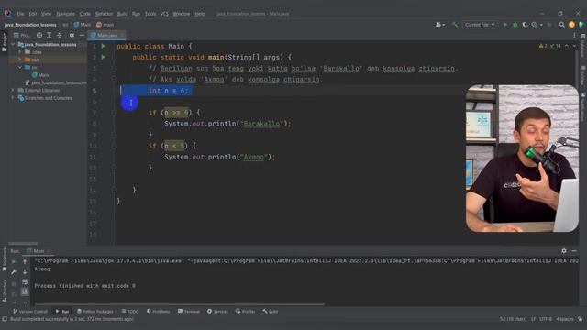Expand Scratches and Consoles node
This screenshot has height=330, width=587.
click(13, 98)
